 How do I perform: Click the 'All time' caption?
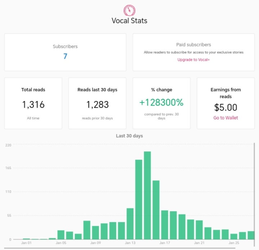point(33,118)
